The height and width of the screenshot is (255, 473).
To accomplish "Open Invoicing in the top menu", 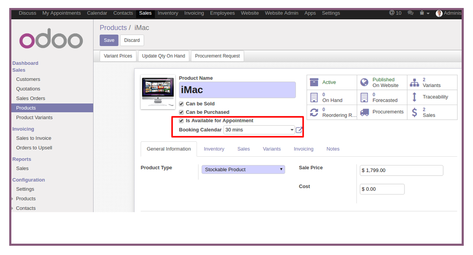I will coord(194,13).
